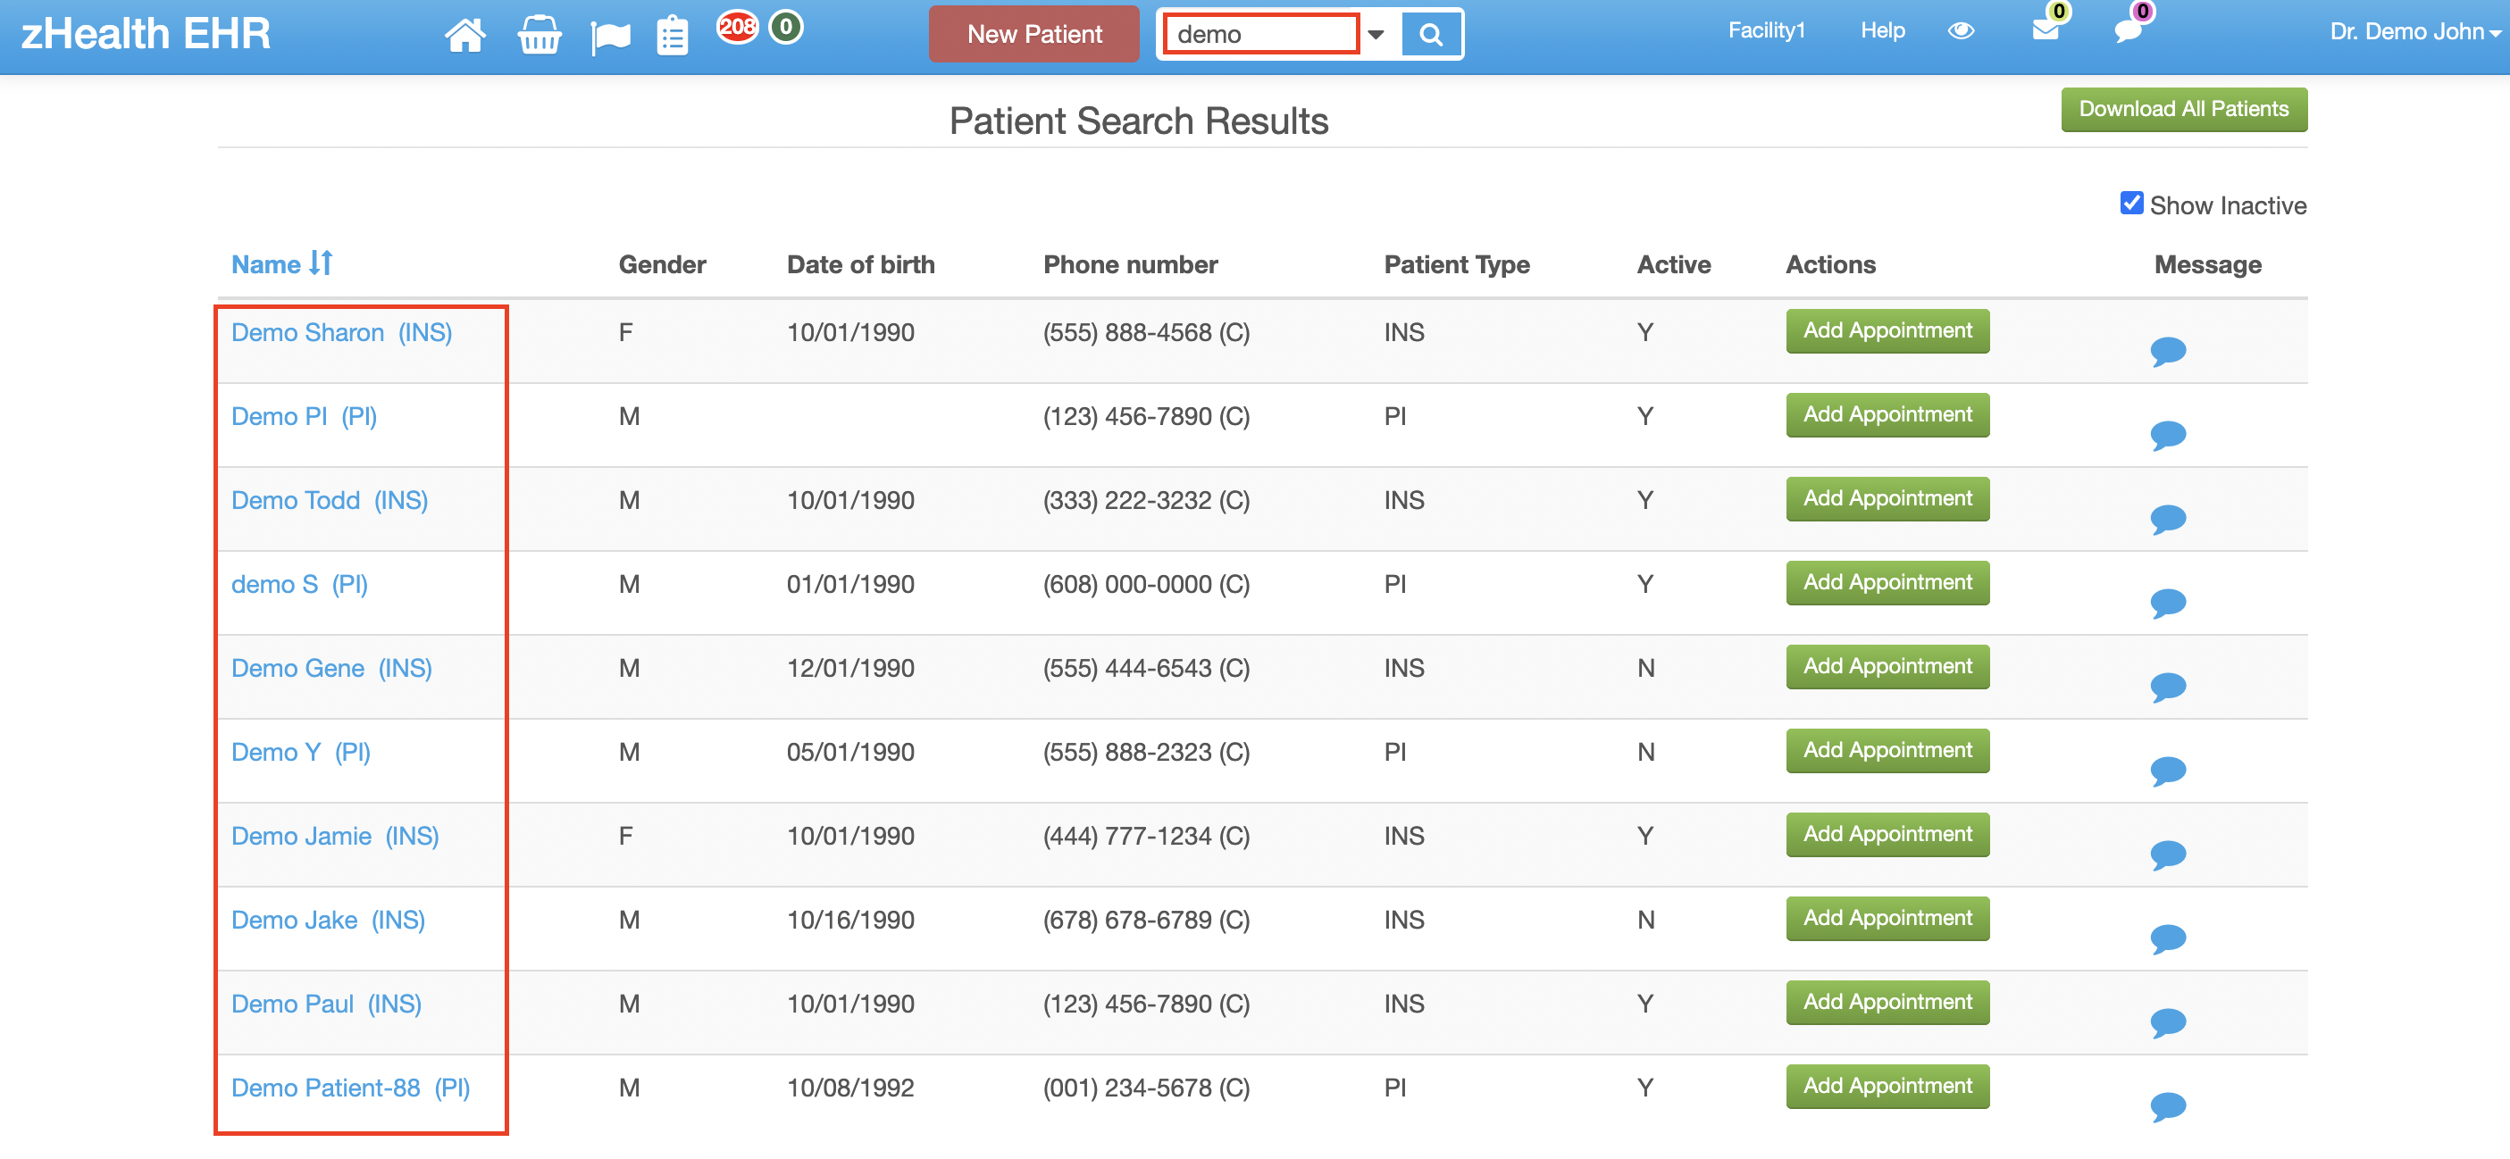Add Appointment for Demo Gene
The width and height of the screenshot is (2510, 1159).
coord(1887,666)
